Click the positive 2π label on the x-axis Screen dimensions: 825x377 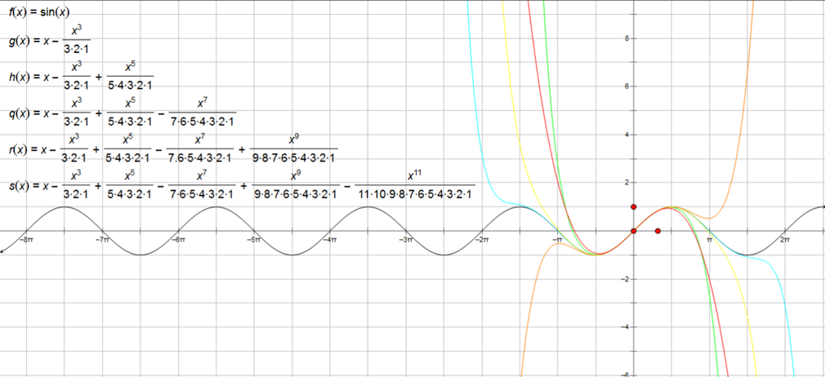[785, 239]
